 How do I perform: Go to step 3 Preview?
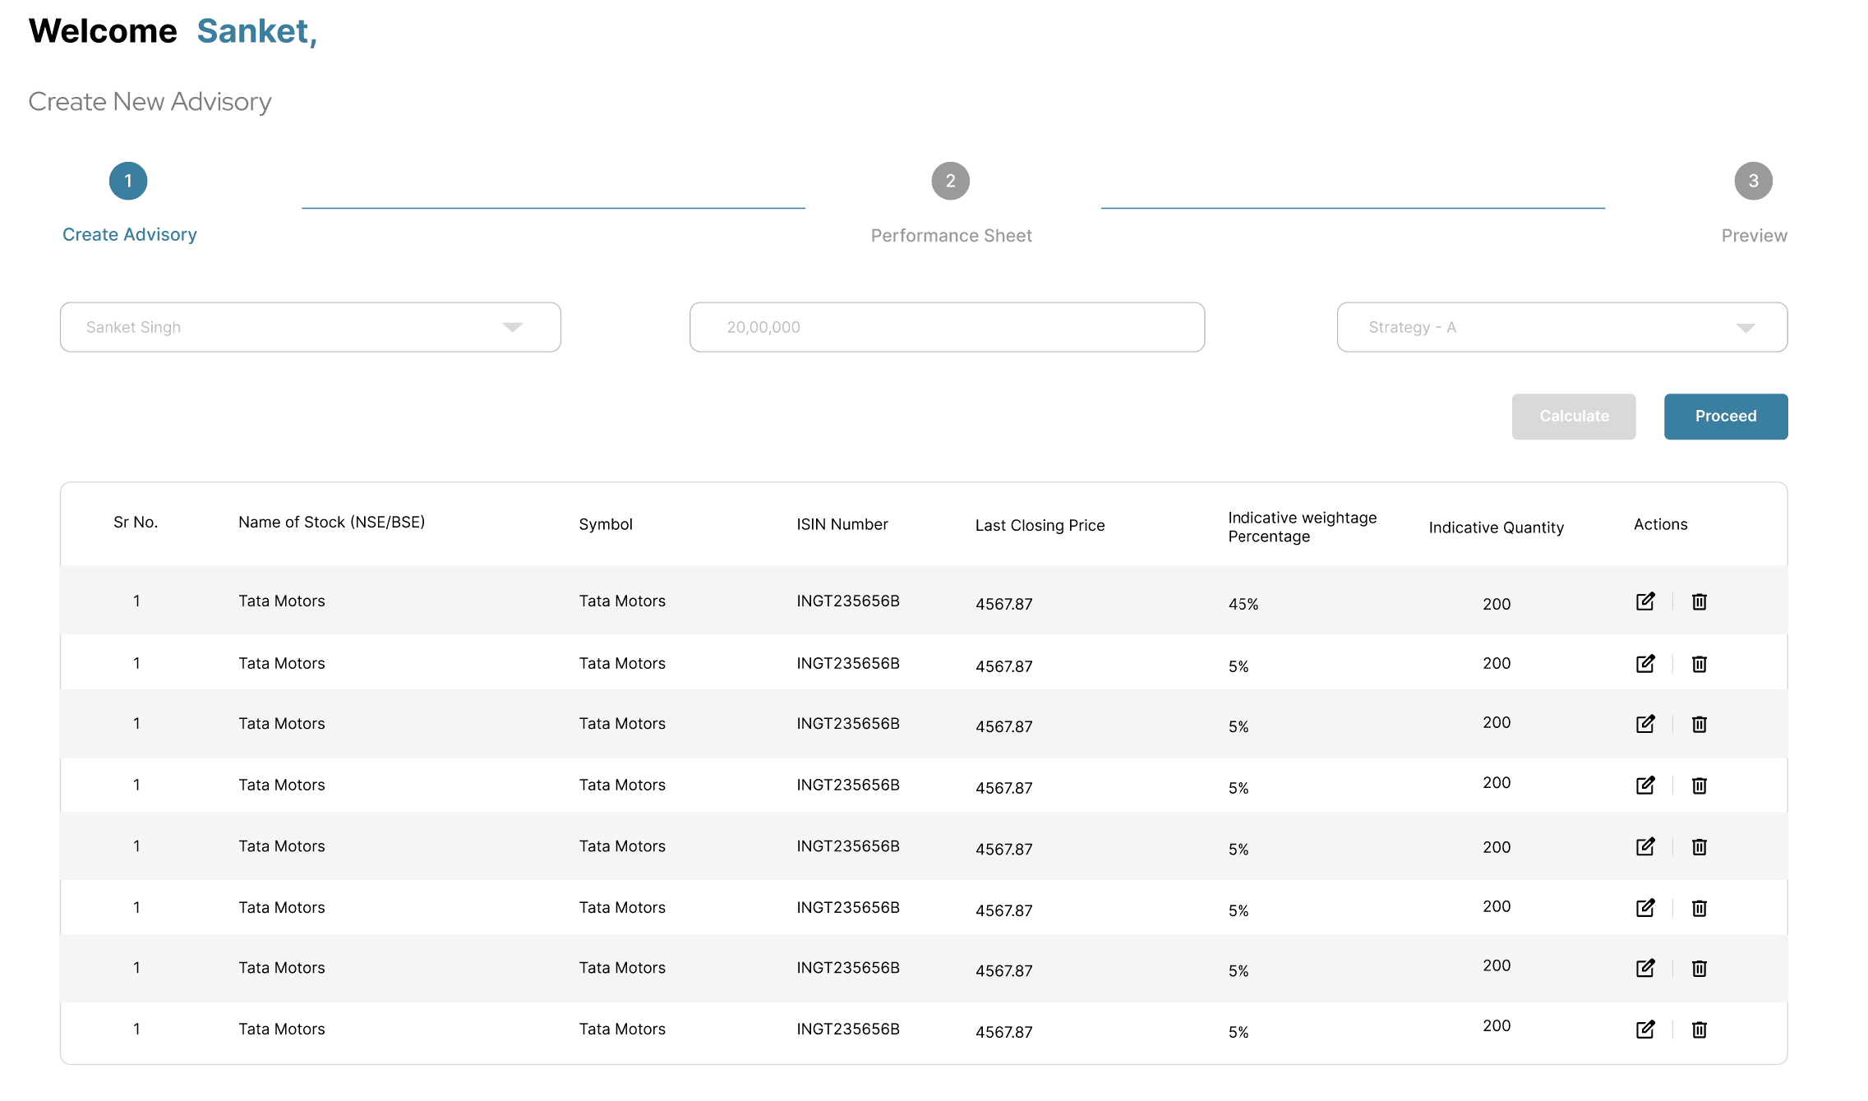(1753, 181)
